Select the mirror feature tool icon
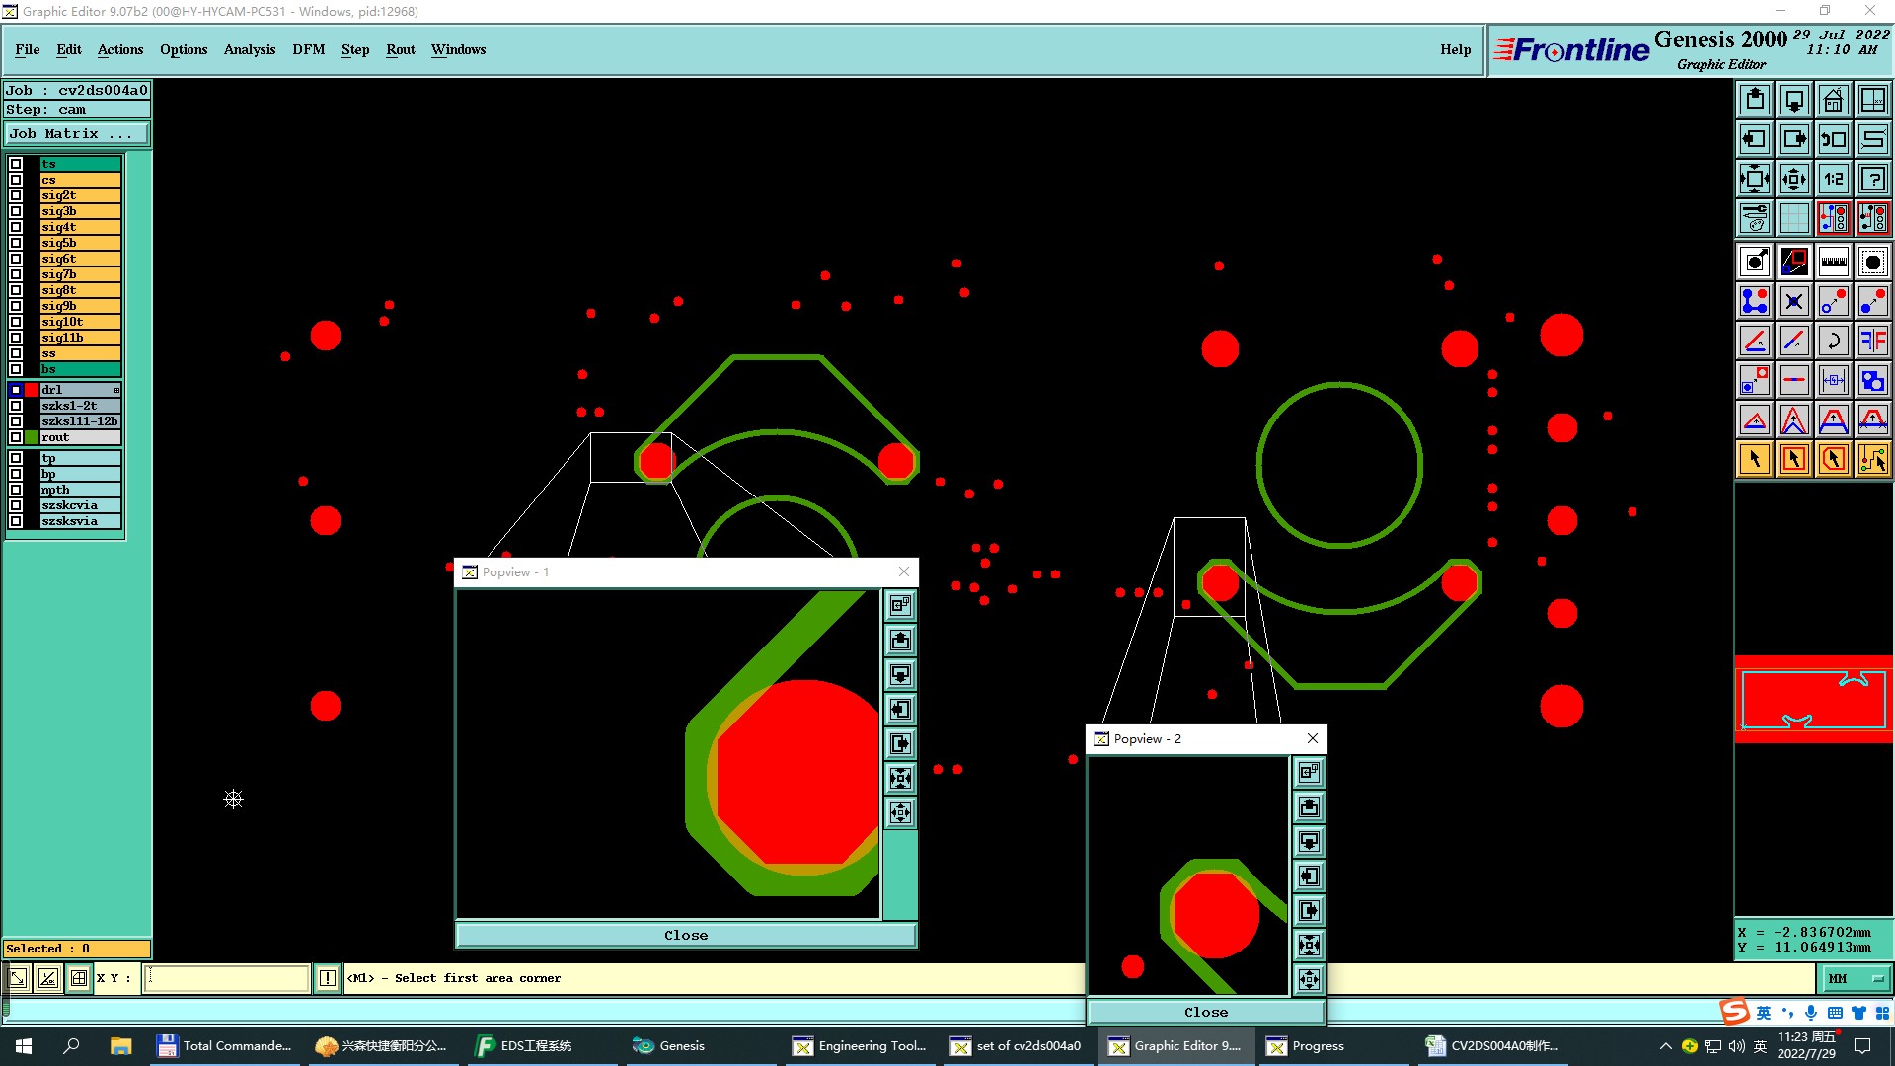The image size is (1895, 1066). (x=1872, y=341)
